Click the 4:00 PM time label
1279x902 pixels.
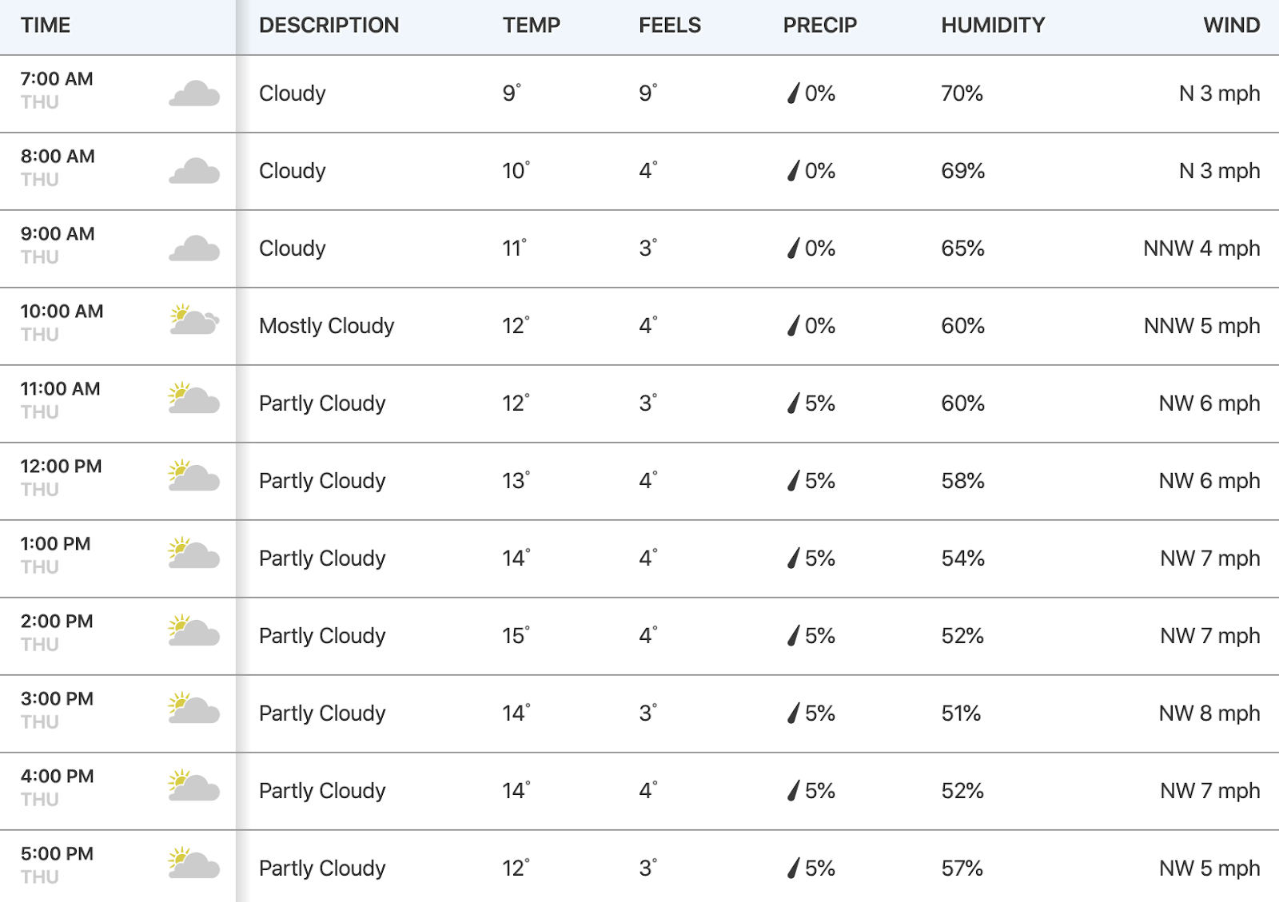click(x=58, y=777)
